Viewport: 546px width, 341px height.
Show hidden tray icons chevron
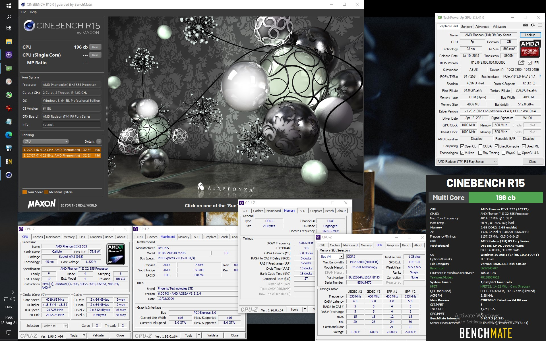13,292
